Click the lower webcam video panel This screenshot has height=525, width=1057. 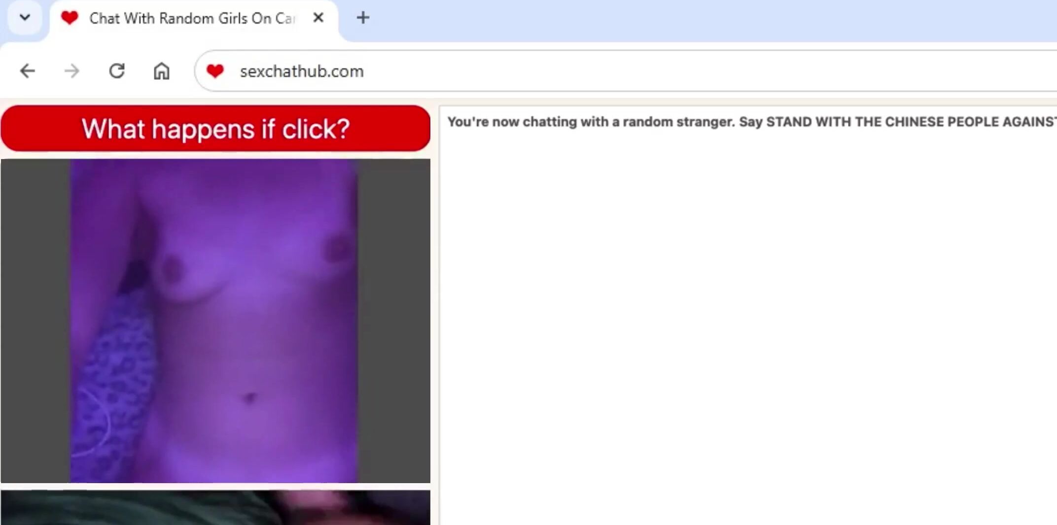tap(215, 507)
